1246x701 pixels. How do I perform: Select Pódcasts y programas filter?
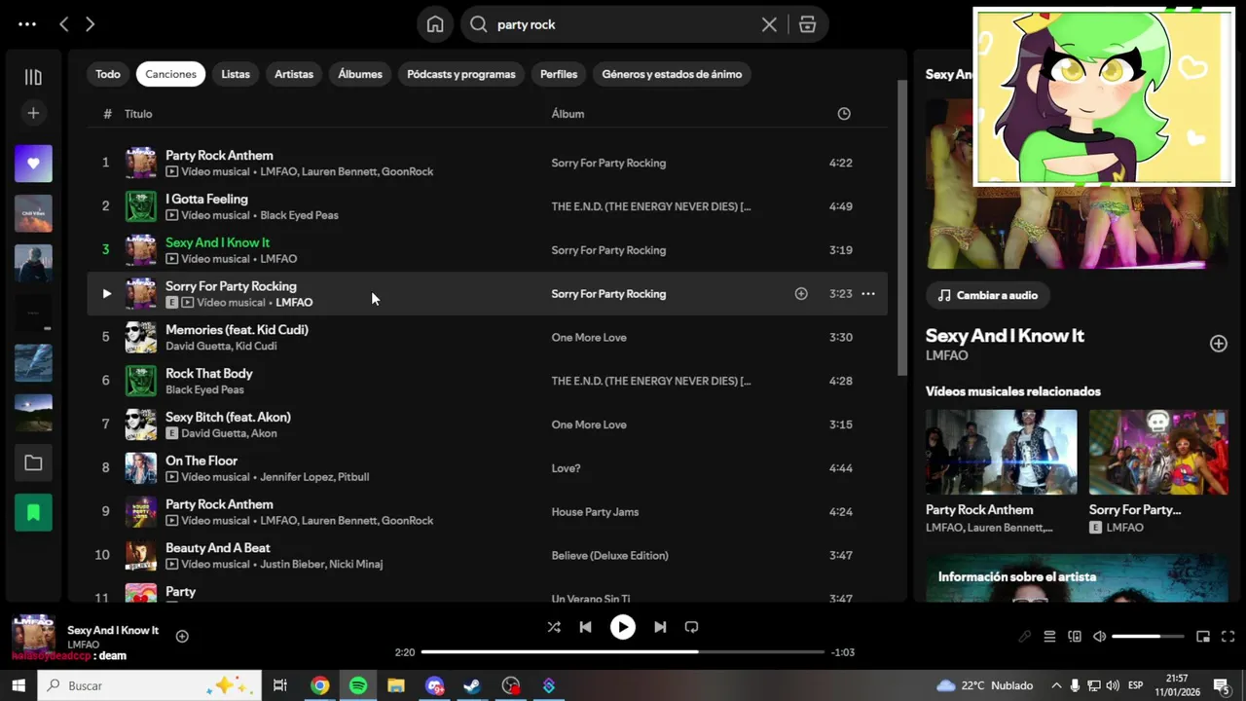[461, 74]
